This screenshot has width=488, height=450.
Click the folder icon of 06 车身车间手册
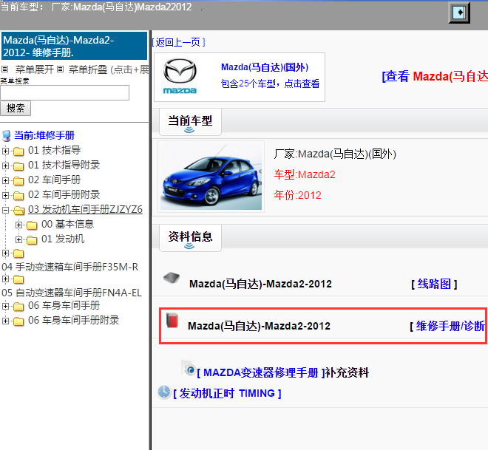pos(18,307)
